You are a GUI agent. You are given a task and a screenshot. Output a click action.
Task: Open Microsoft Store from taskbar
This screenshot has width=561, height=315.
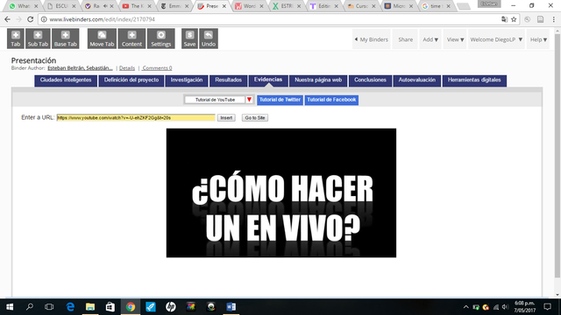(110, 307)
